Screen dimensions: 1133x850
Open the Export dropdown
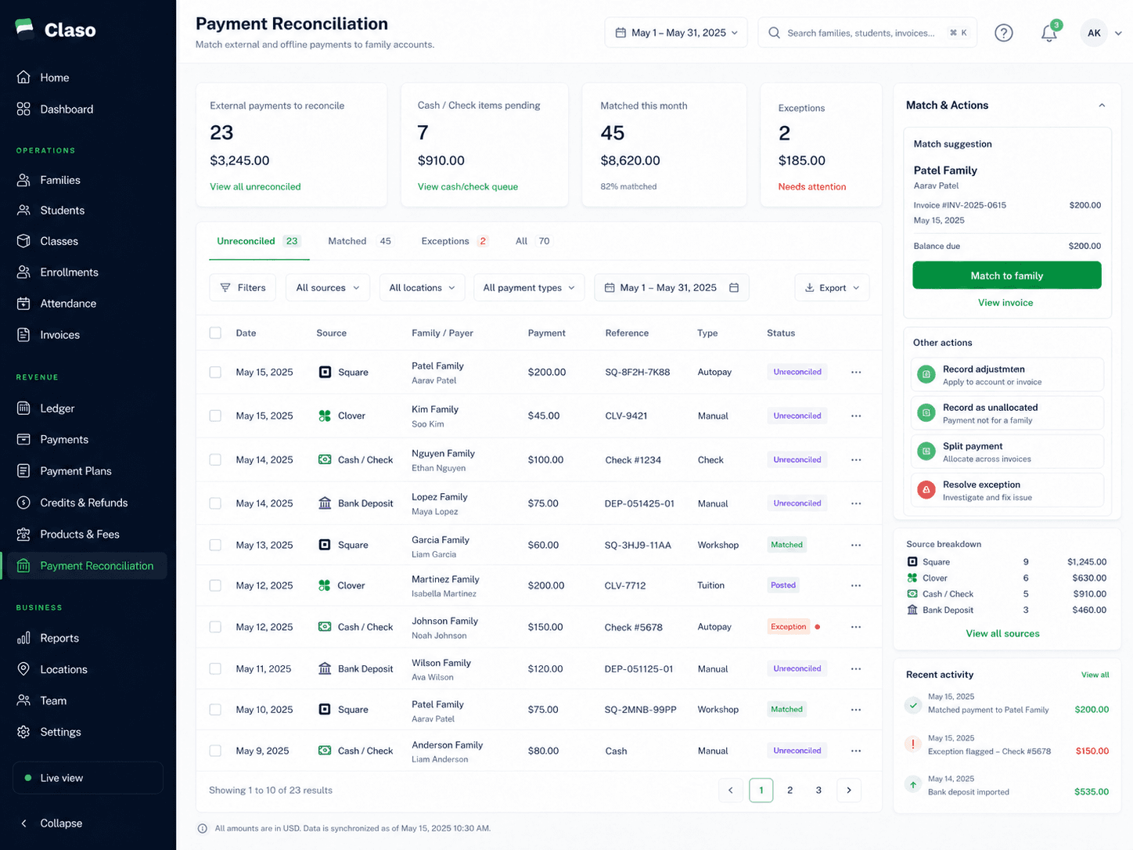pyautogui.click(x=832, y=287)
